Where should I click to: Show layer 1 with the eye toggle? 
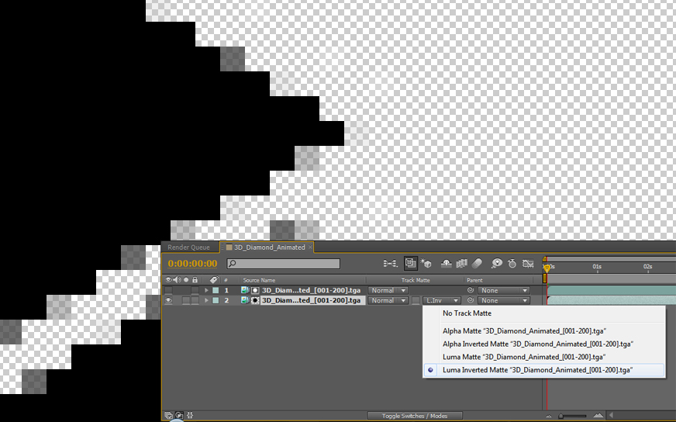click(168, 290)
